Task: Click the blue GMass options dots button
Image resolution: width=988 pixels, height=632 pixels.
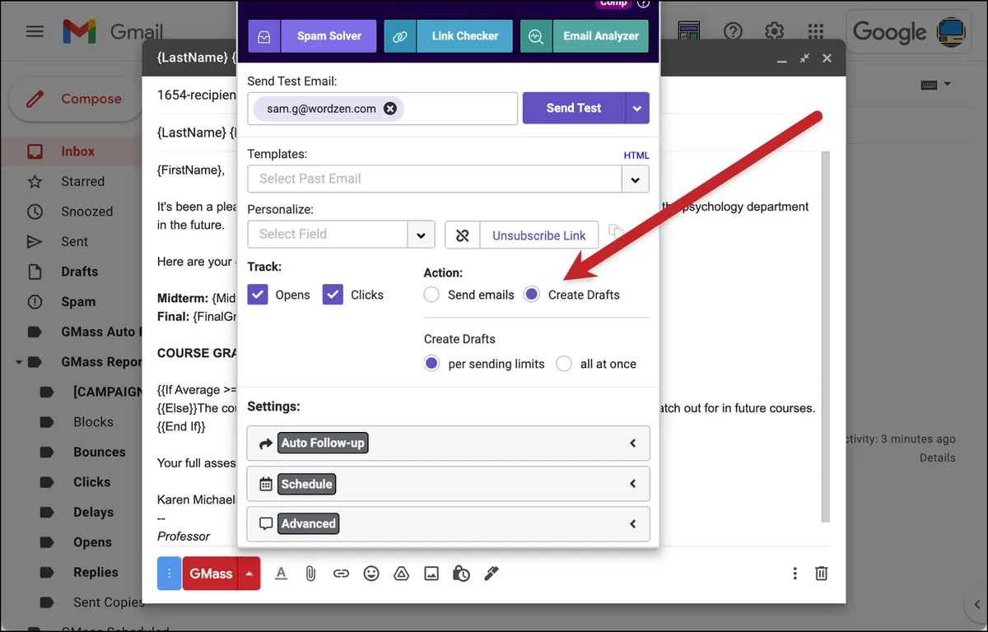Action: click(x=169, y=574)
